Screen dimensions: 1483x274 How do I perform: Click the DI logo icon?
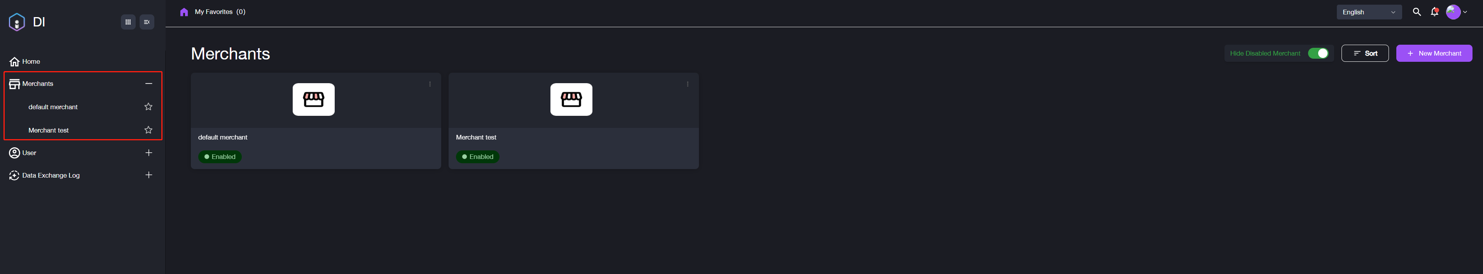pyautogui.click(x=17, y=23)
